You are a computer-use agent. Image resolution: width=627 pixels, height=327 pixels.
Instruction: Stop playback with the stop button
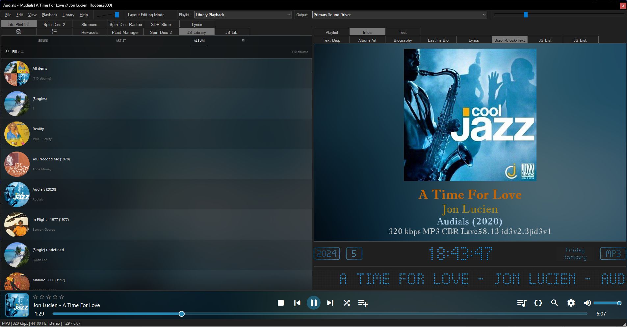coord(281,303)
